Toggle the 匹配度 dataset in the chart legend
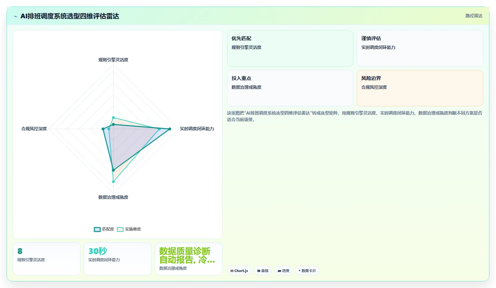 104,229
